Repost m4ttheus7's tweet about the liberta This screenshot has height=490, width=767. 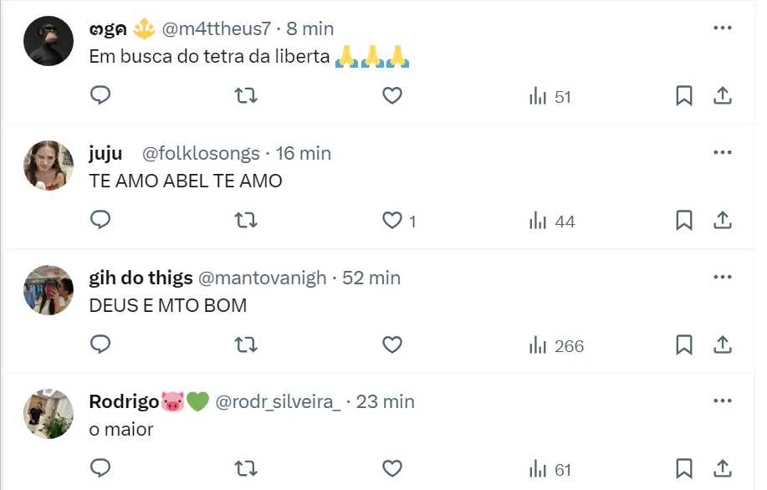pyautogui.click(x=246, y=96)
